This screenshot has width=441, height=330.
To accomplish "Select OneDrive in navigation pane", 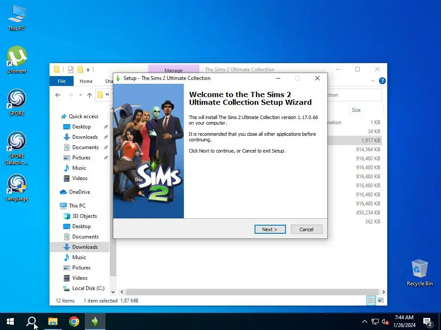I will tap(79, 192).
